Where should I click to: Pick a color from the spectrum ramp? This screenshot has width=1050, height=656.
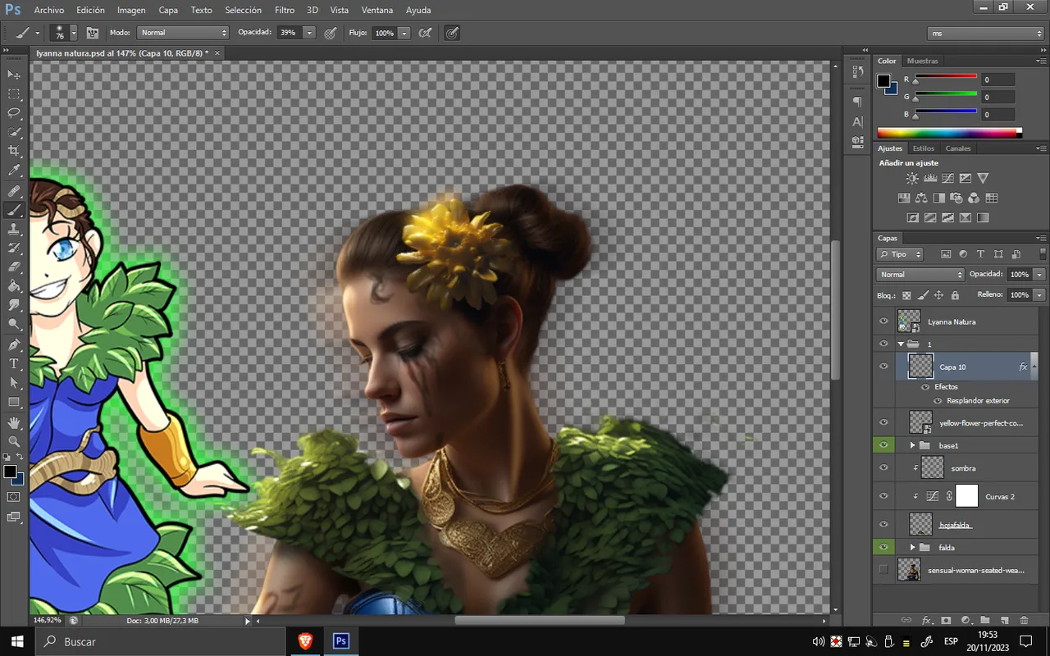tap(949, 133)
